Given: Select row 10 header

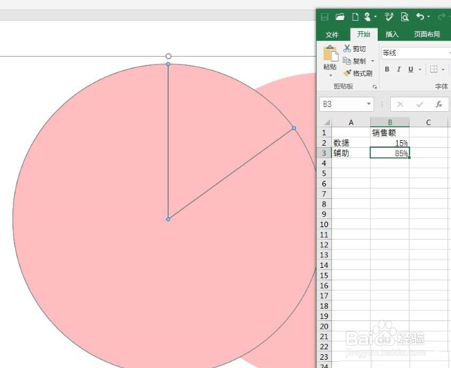Looking at the screenshot, I should 324,224.
